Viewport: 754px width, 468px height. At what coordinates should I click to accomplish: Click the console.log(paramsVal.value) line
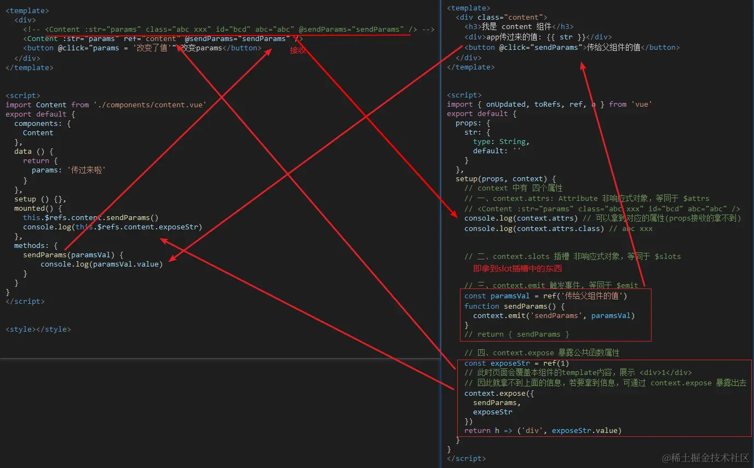[101, 264]
